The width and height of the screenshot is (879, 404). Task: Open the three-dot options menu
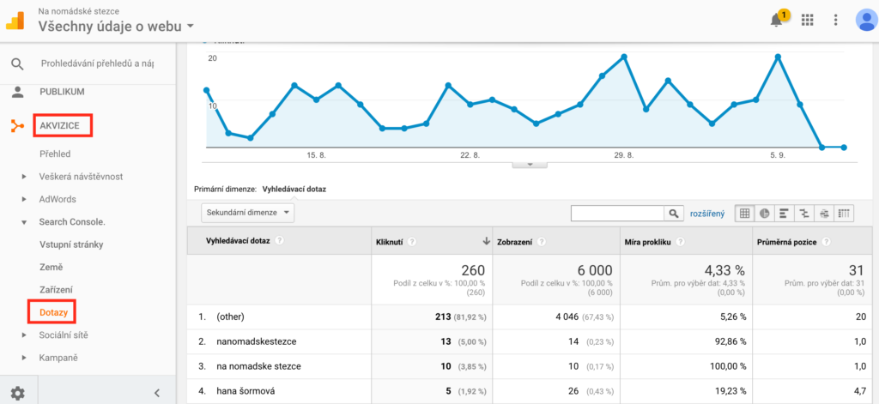(x=835, y=21)
